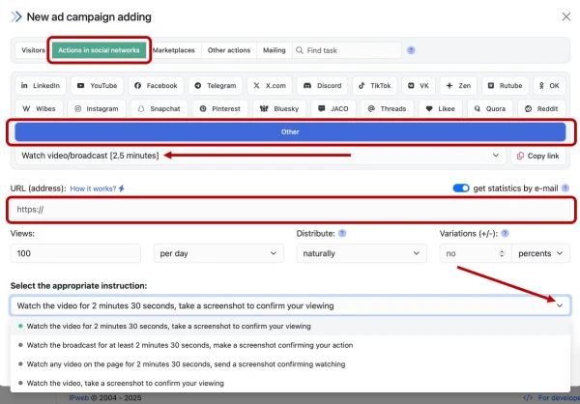Pick the Facebook network button
This screenshot has width=580, height=404.
pos(156,86)
